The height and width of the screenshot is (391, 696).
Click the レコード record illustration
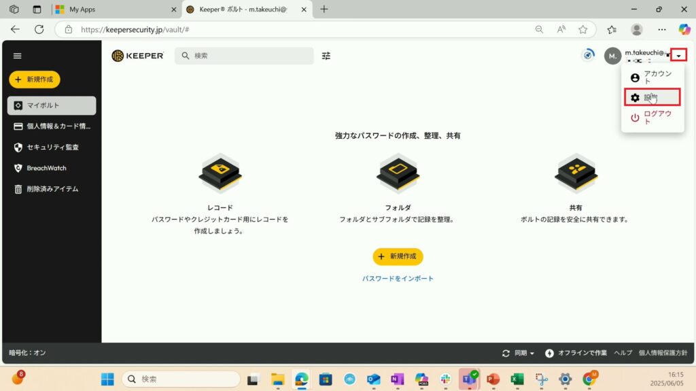(220, 173)
